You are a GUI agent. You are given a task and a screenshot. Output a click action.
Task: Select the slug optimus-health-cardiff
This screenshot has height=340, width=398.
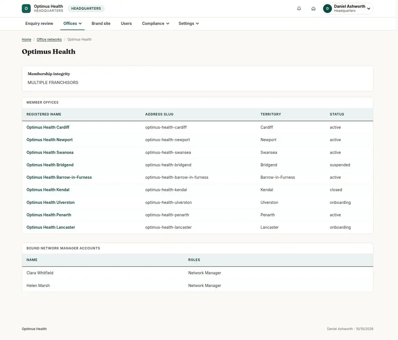(x=166, y=127)
